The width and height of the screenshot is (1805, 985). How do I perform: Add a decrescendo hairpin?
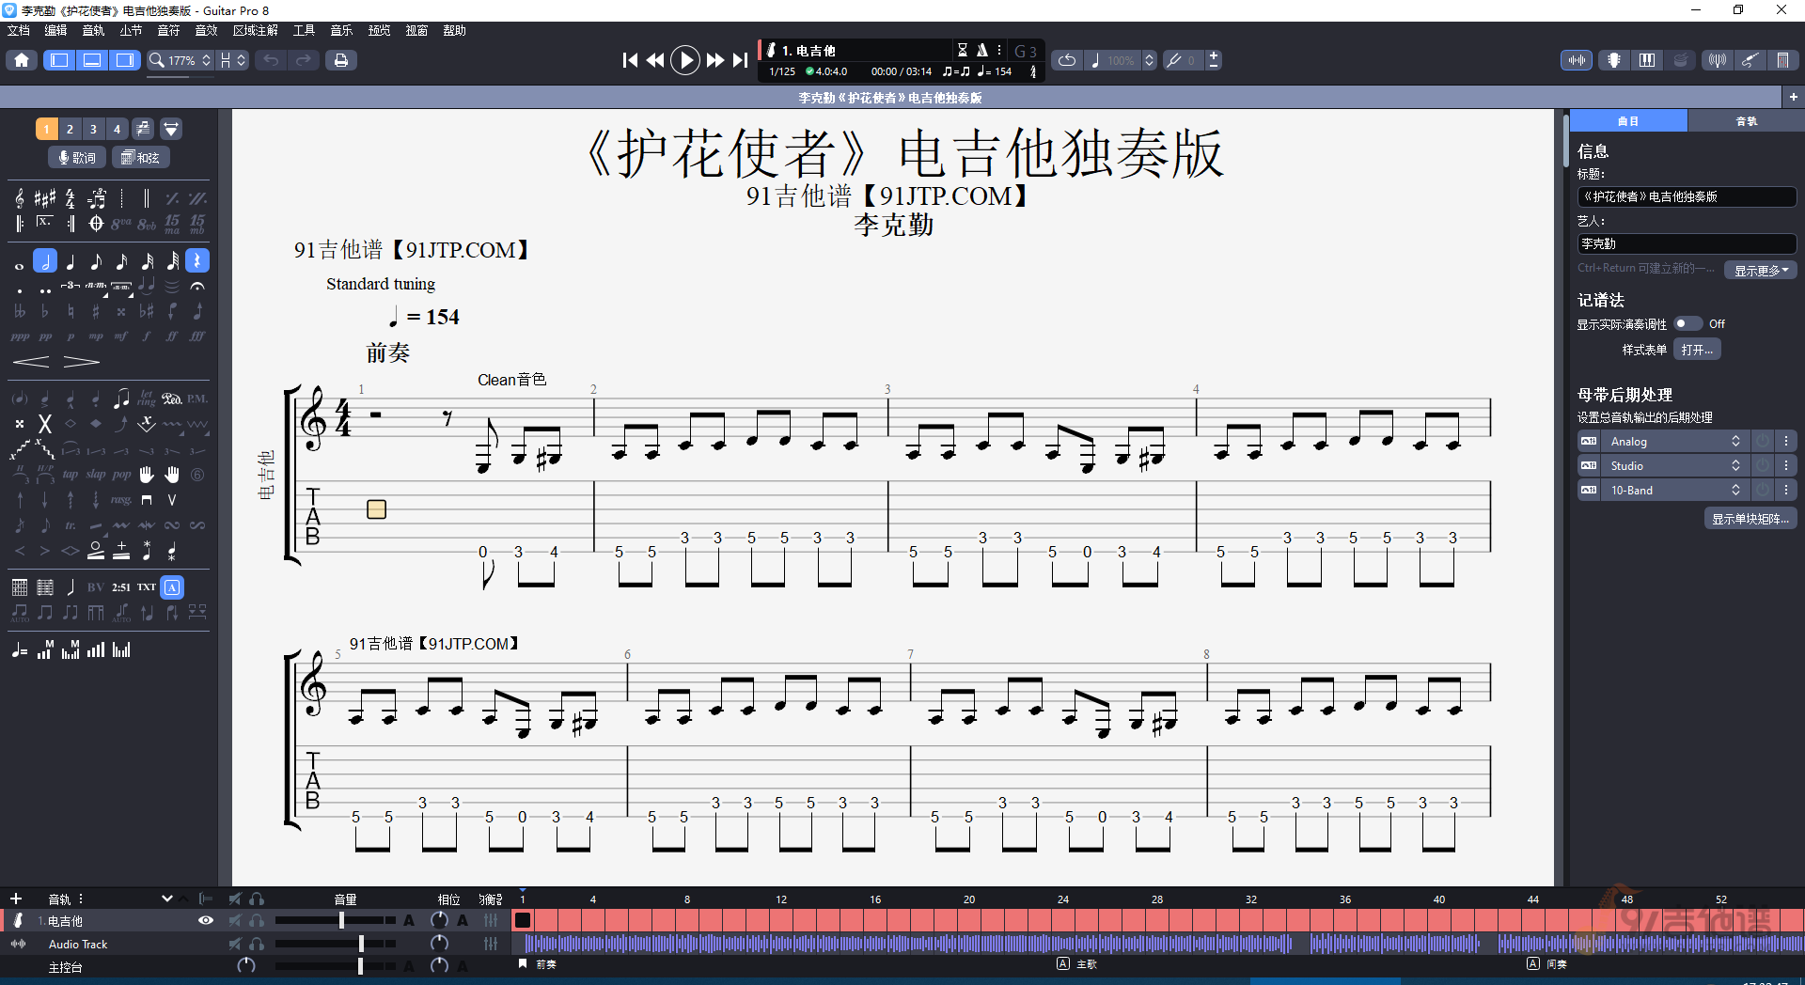pos(82,362)
